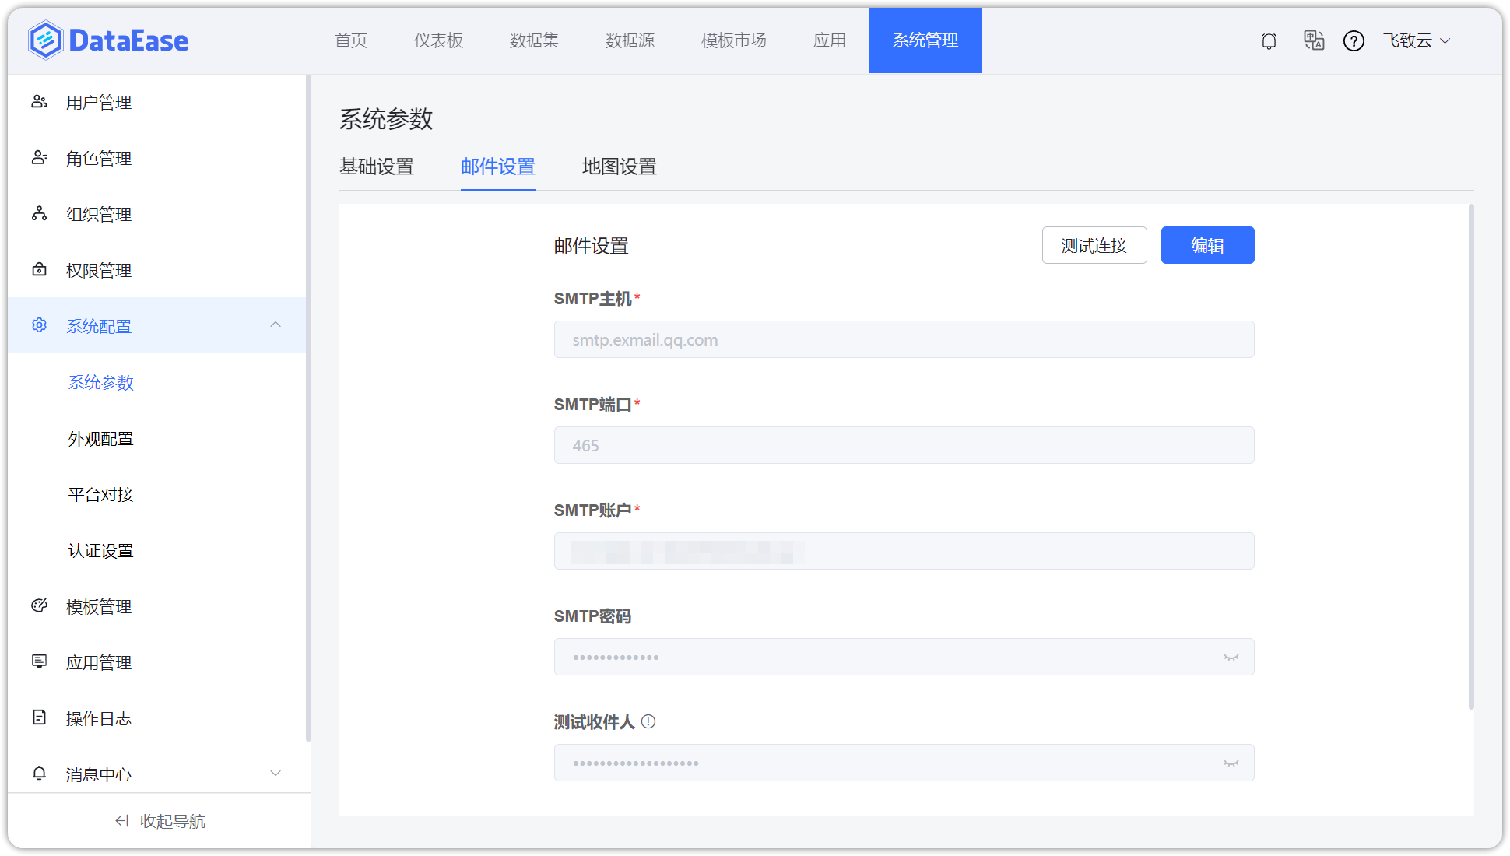Click the 操作日志 document icon

tap(39, 717)
